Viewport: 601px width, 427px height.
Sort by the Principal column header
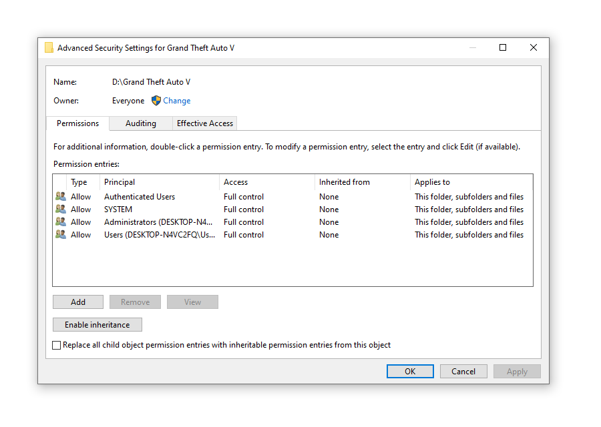[160, 182]
